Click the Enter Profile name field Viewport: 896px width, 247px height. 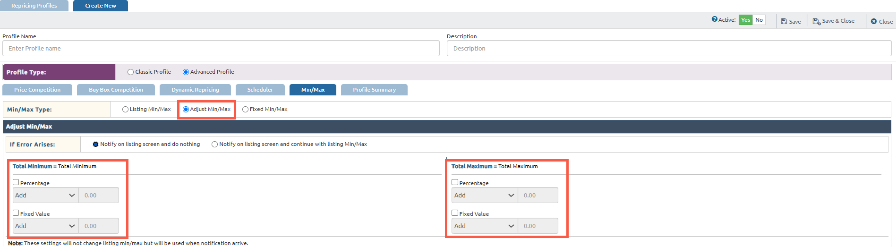221,48
